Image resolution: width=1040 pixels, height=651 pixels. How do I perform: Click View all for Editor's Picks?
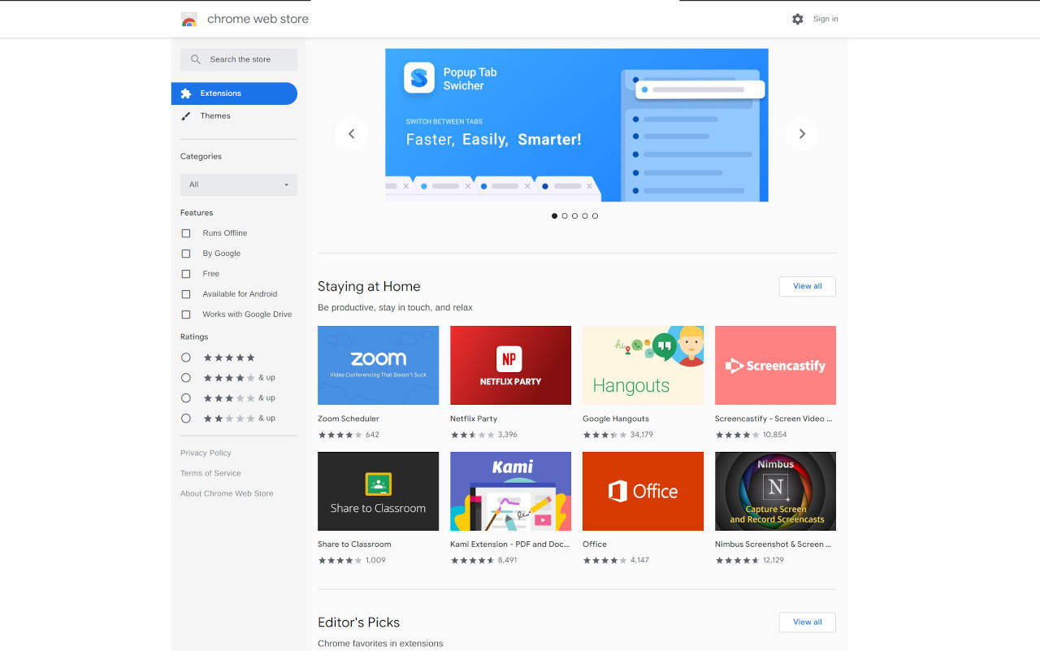point(808,622)
